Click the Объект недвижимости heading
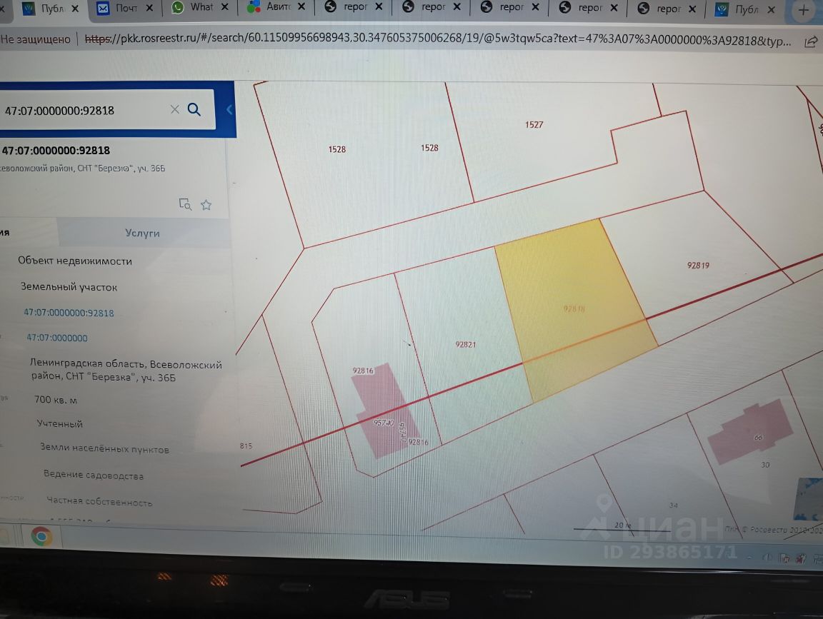Image resolution: width=823 pixels, height=619 pixels. (x=75, y=261)
